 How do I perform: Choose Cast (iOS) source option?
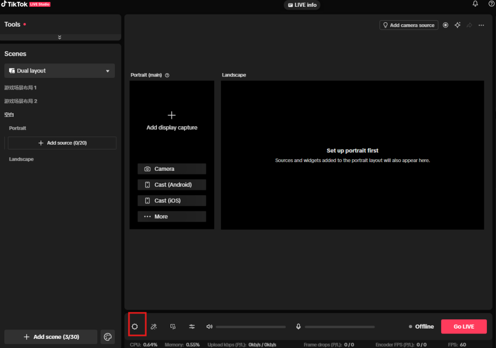click(172, 200)
